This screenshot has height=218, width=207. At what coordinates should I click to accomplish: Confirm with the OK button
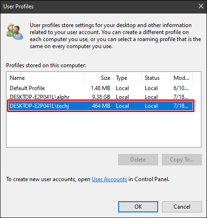138,207
